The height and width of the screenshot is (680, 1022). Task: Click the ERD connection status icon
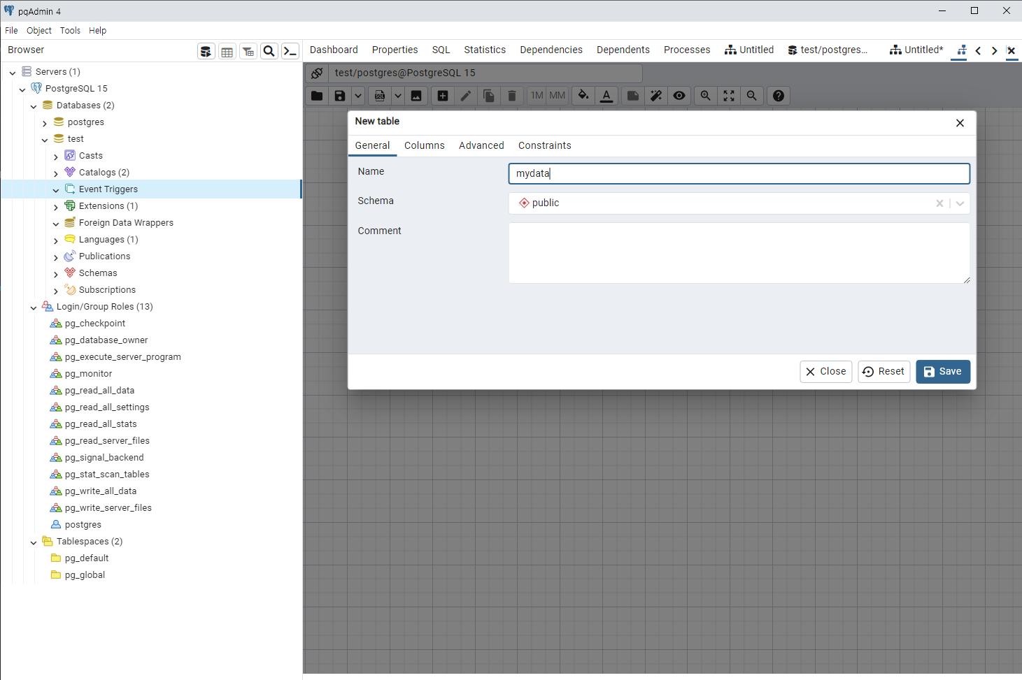tap(317, 73)
